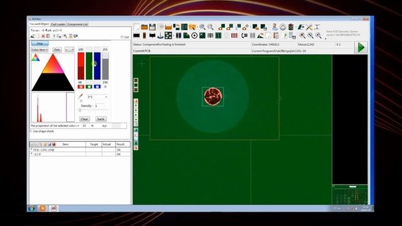The width and height of the screenshot is (402, 226).
Task: Click the brush pencil icon beside 3*3 dropdown
Action: [80, 96]
